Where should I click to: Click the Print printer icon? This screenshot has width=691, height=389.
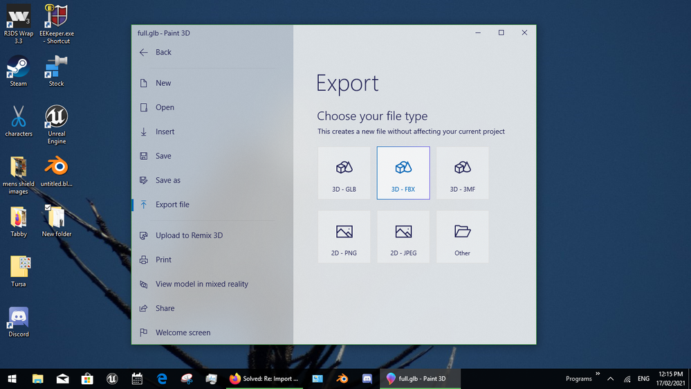tap(144, 260)
